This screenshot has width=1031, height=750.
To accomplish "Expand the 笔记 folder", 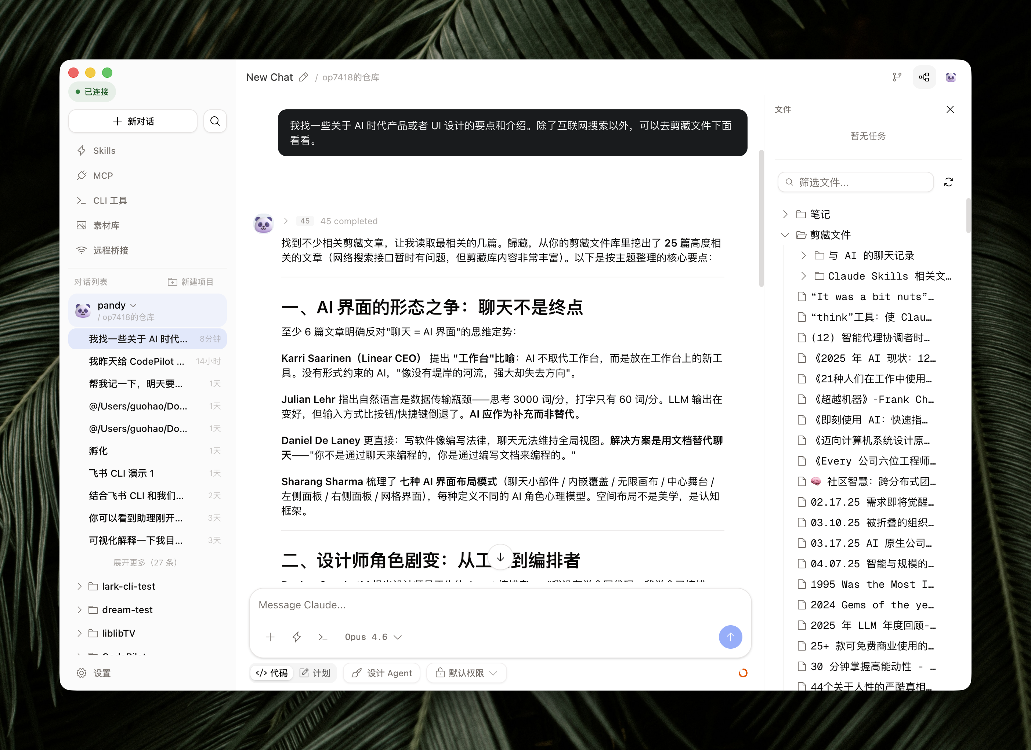I will tap(785, 214).
